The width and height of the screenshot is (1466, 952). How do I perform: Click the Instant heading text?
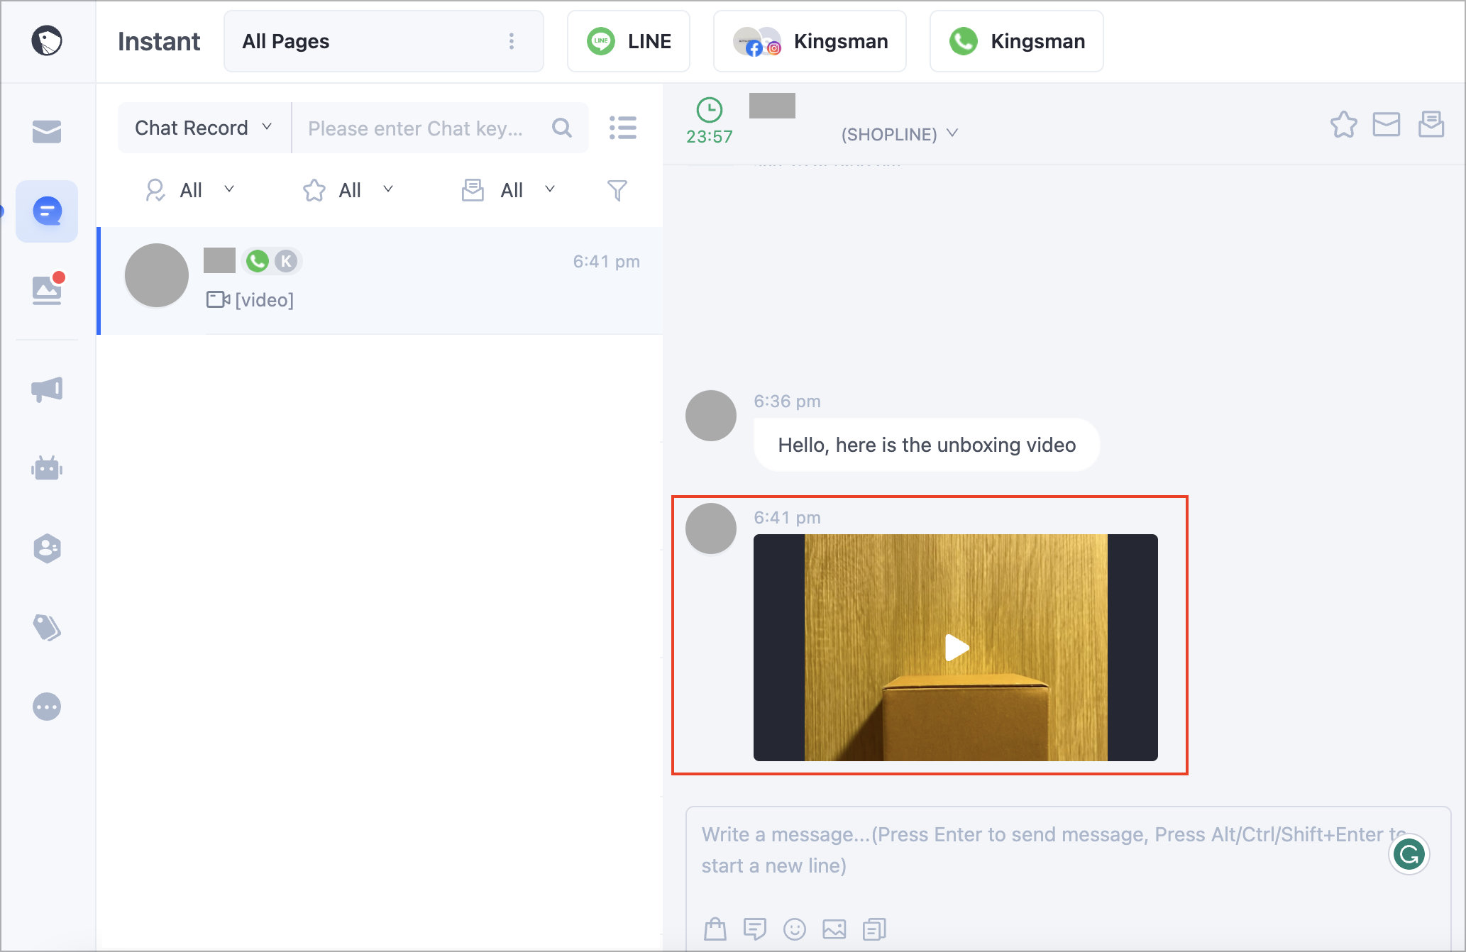pos(159,41)
